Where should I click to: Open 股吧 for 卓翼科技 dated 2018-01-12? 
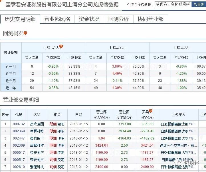click(61, 145)
